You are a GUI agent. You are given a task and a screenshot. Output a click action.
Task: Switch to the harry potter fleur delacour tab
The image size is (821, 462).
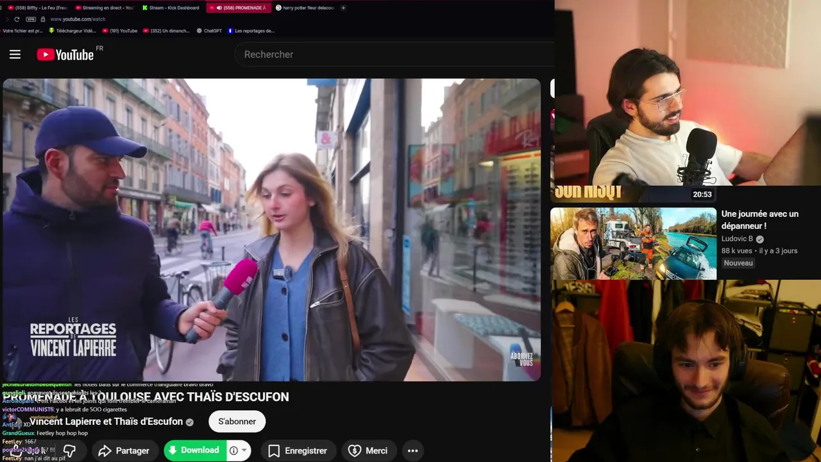(x=305, y=8)
